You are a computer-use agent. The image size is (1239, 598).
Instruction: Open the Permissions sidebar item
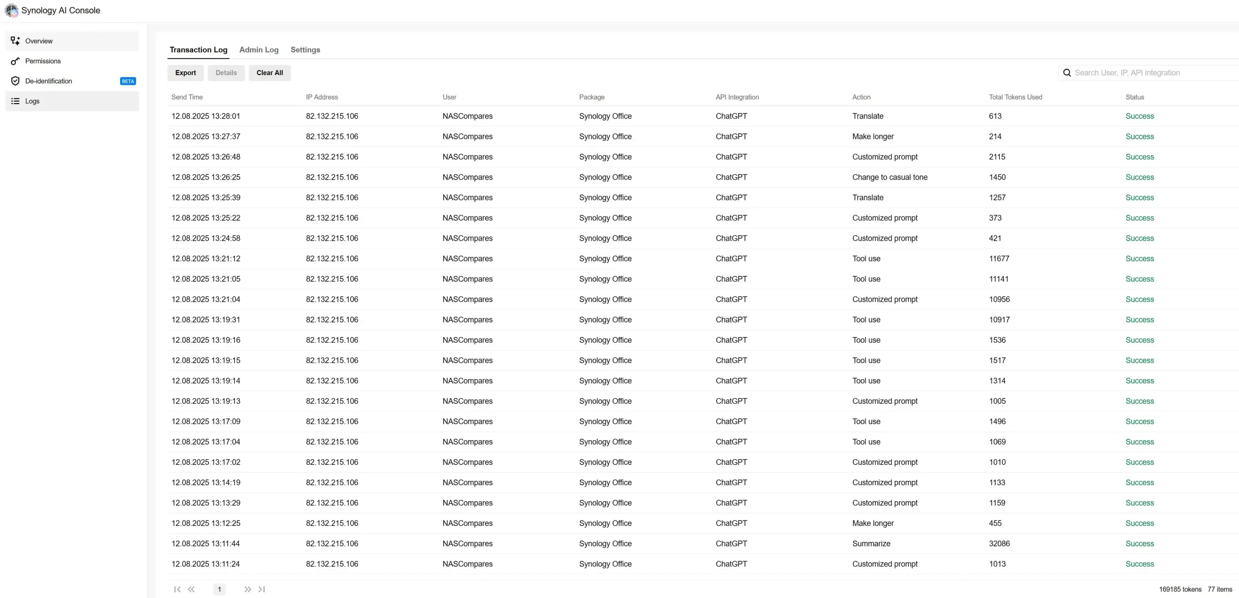click(x=72, y=61)
